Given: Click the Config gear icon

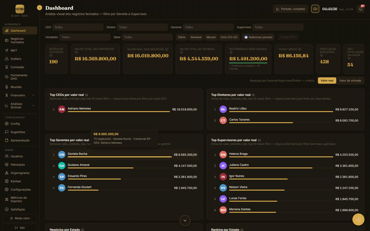Looking at the screenshot, I should (7, 124).
